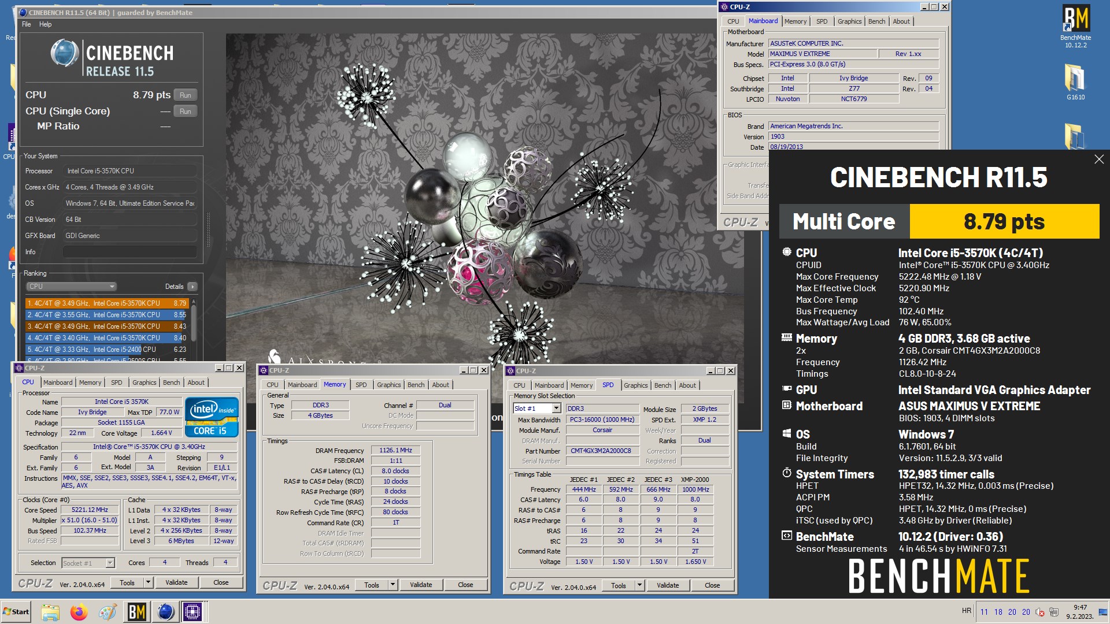Click the CPU chip icon in BenchMate panel

[x=786, y=252]
